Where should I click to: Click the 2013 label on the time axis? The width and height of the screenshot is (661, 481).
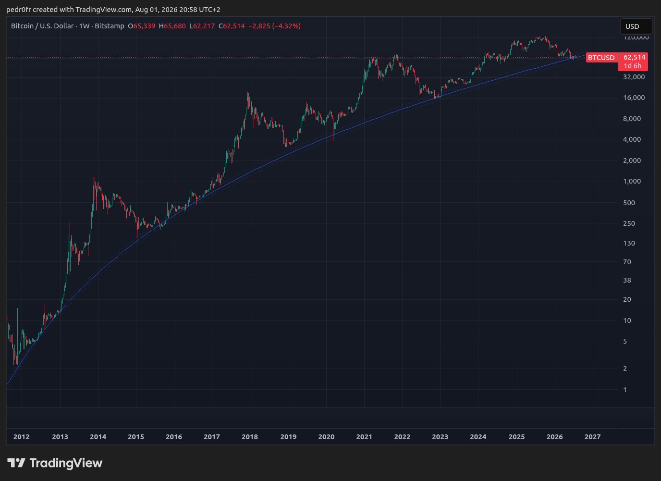tap(60, 437)
